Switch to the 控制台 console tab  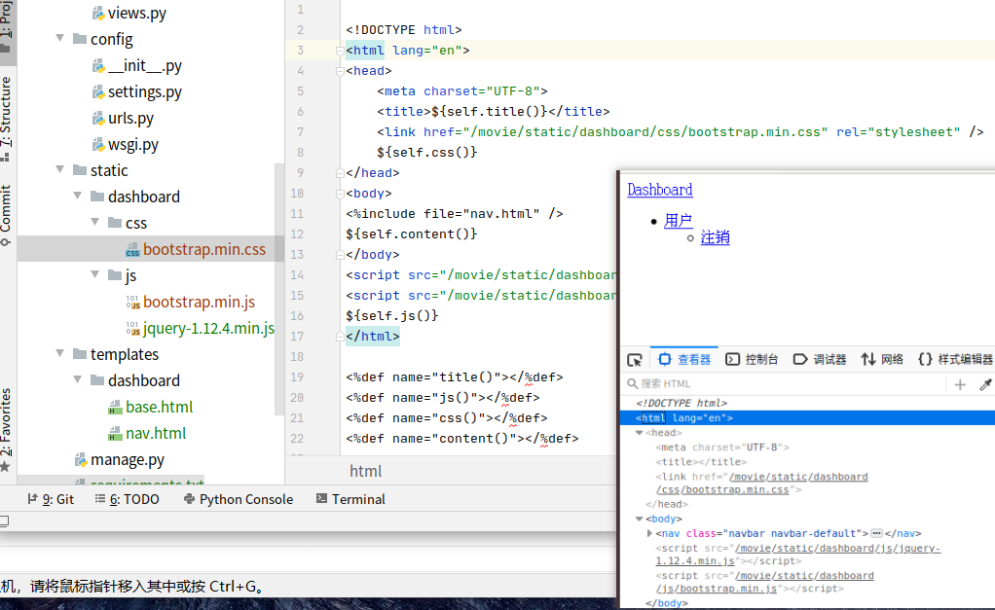[x=752, y=360]
